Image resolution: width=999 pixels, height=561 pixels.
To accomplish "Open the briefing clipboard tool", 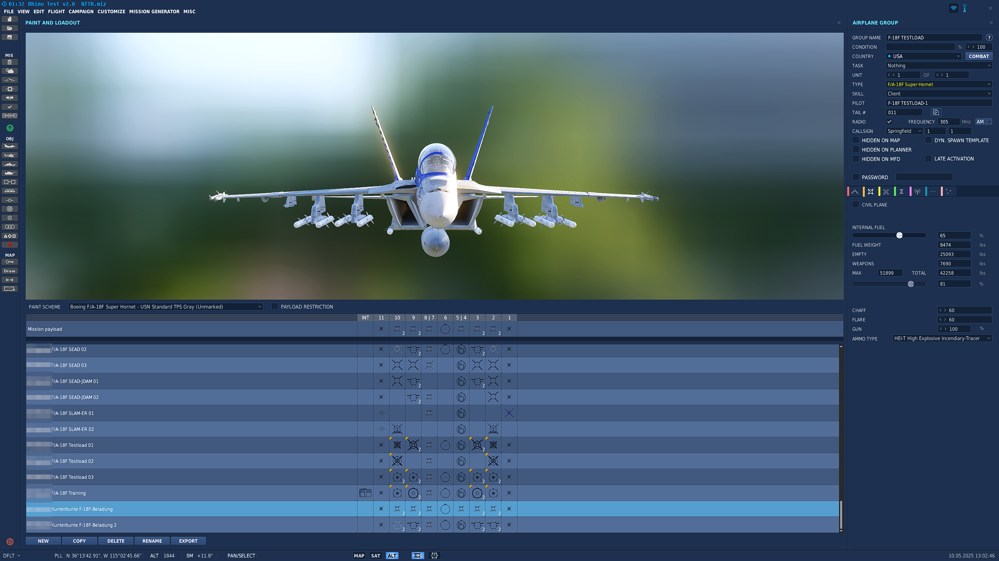I will pyautogui.click(x=10, y=62).
